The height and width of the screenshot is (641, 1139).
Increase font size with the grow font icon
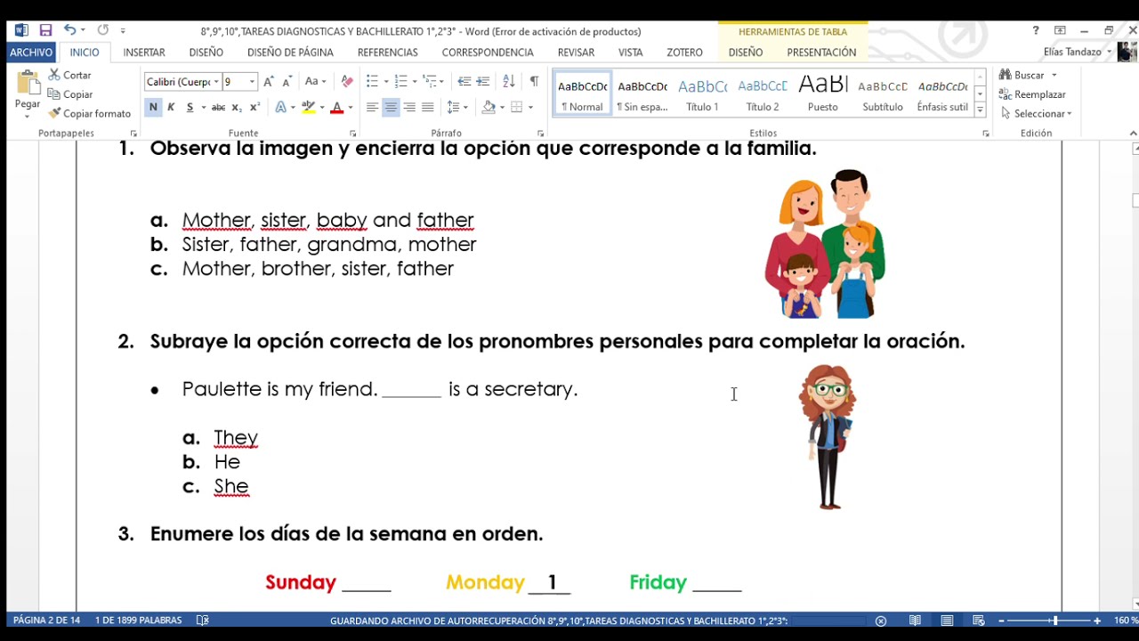click(x=269, y=82)
